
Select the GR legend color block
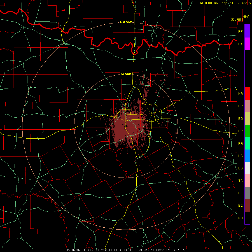tap(247, 106)
